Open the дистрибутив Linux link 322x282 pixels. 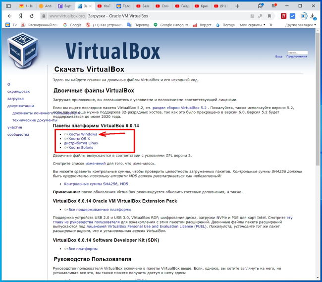click(x=81, y=143)
